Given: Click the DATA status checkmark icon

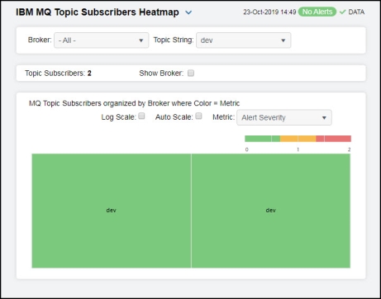Looking at the screenshot, I should [x=342, y=12].
